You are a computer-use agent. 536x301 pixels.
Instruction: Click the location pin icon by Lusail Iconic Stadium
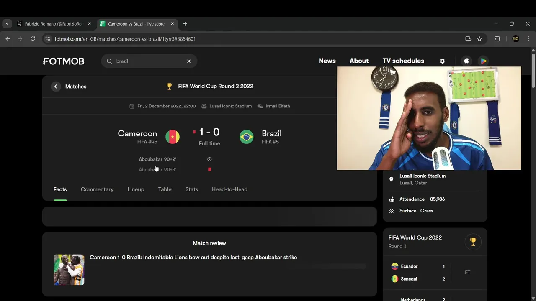(391, 179)
